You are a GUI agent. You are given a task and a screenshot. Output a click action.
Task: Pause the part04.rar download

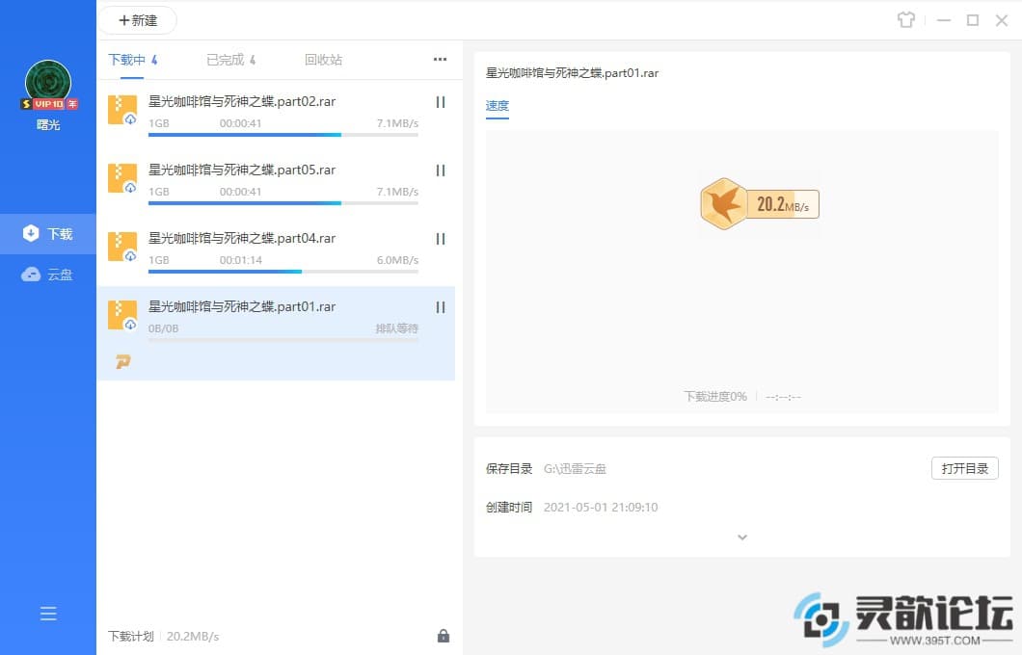(440, 239)
